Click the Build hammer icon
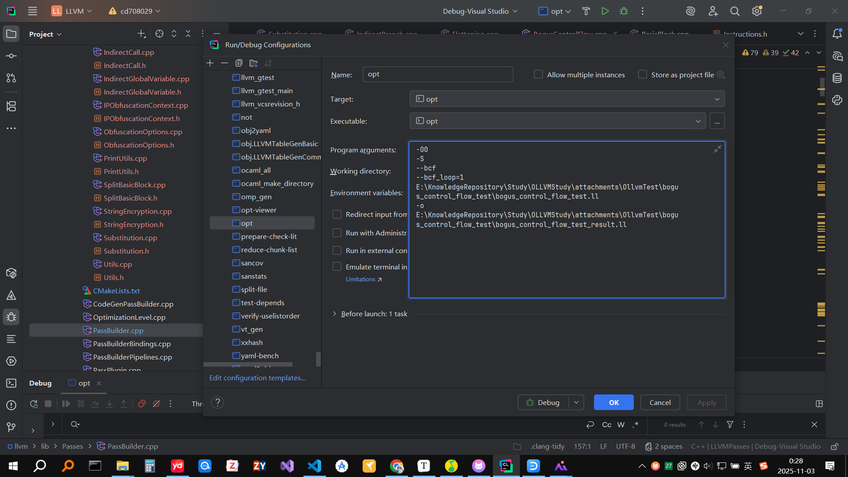848x477 pixels. [x=586, y=11]
